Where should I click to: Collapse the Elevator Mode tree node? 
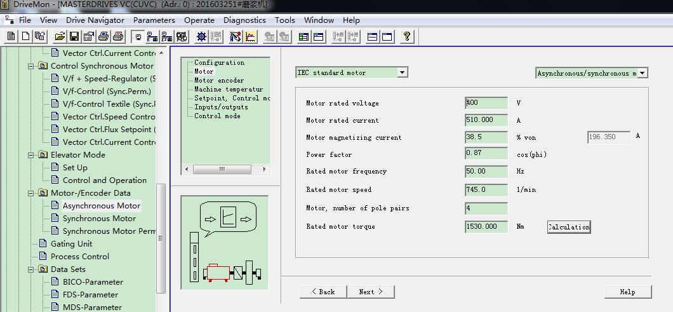tap(30, 155)
